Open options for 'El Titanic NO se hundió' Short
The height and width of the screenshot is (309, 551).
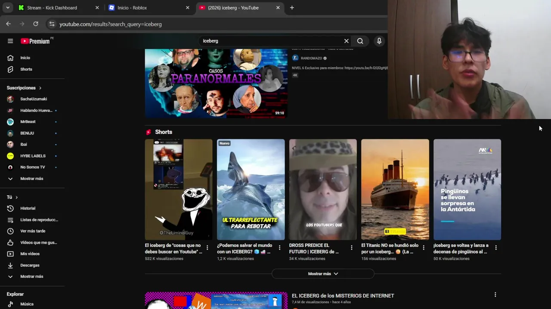pyautogui.click(x=424, y=248)
